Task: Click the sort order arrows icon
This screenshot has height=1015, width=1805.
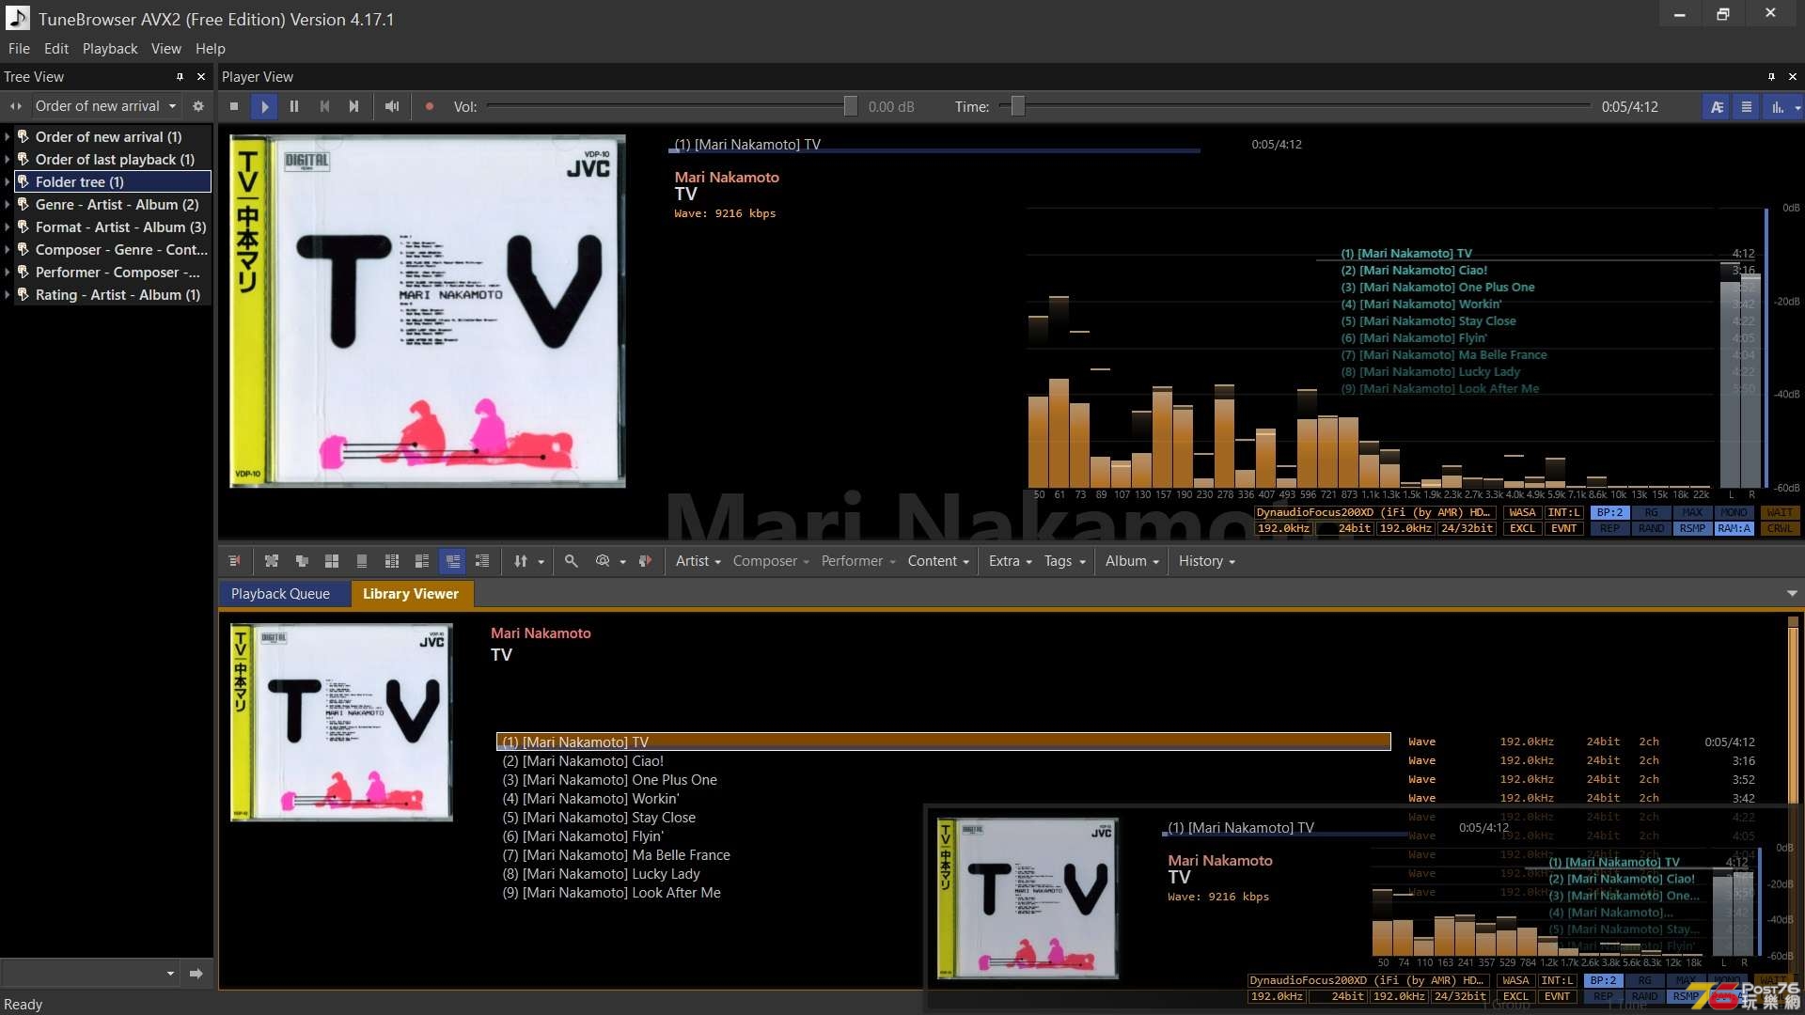Action: click(521, 561)
